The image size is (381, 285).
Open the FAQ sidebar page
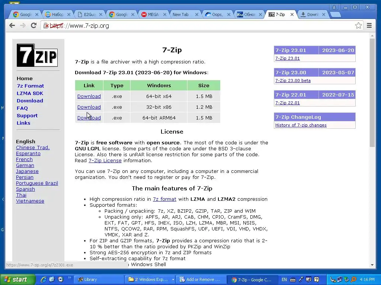pos(22,108)
